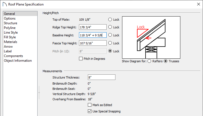Viewport: 203px width, 116px height.
Task: Open the Line Style panel
Action: (x=11, y=33)
